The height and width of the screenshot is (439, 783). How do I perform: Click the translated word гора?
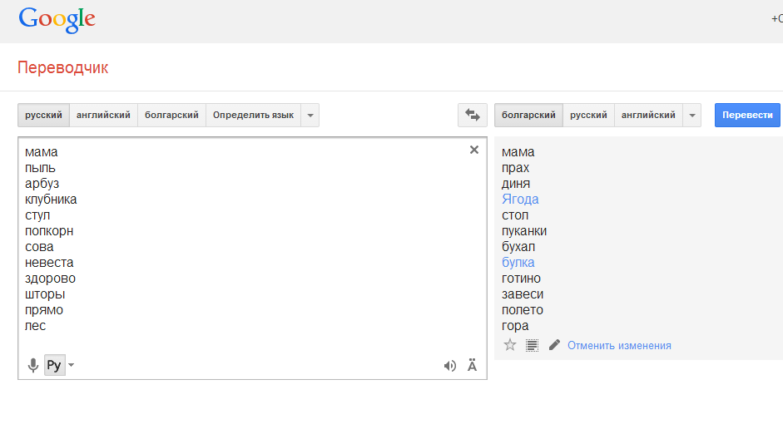coord(515,326)
